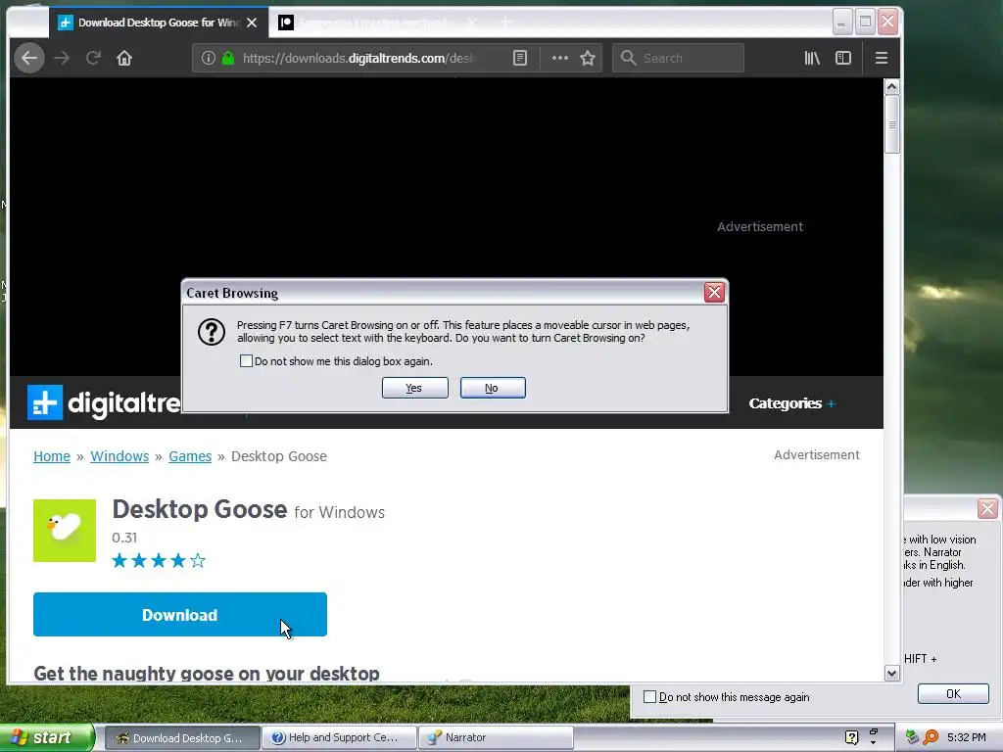Close the Narrator message window
1003x752 pixels.
[x=987, y=509]
